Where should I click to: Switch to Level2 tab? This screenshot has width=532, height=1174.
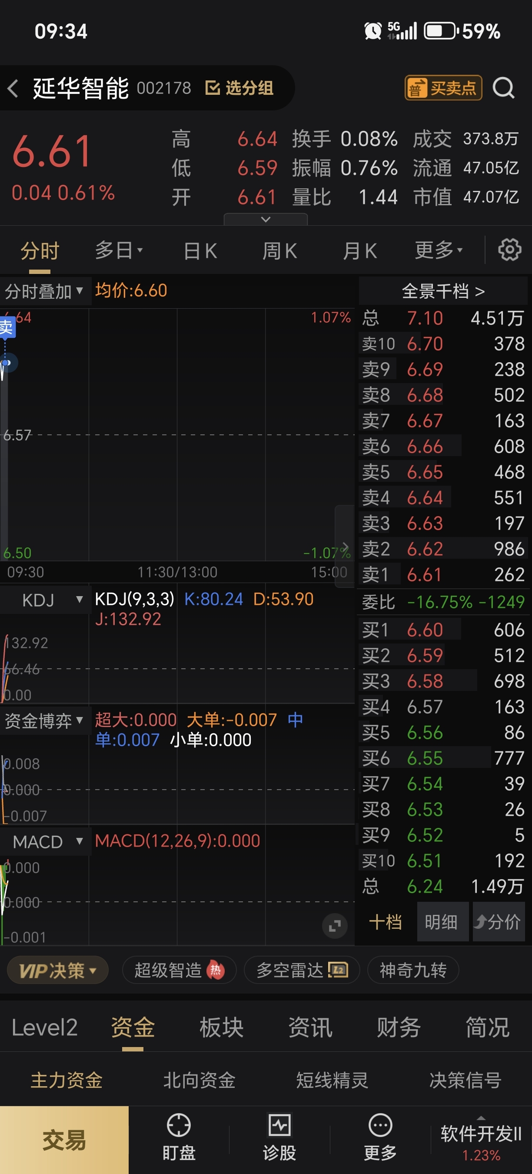click(x=44, y=1028)
